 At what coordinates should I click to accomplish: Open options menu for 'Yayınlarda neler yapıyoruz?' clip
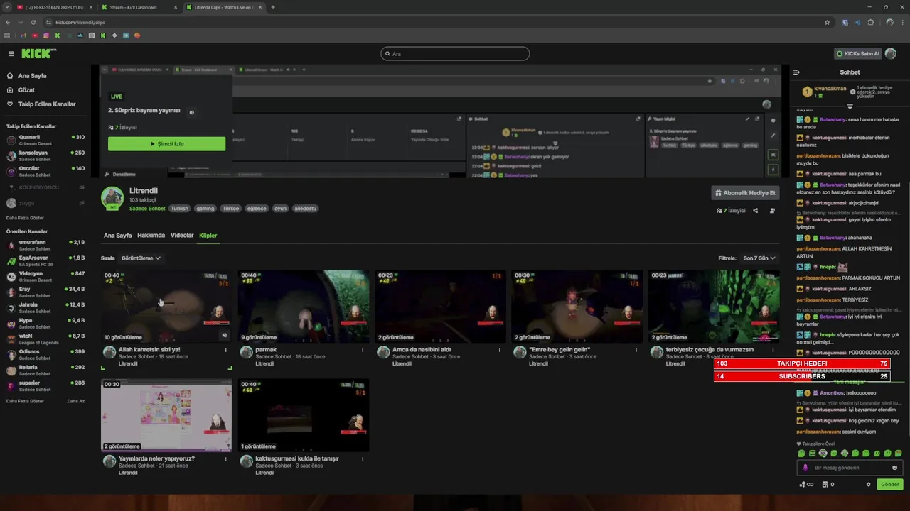[x=225, y=459]
